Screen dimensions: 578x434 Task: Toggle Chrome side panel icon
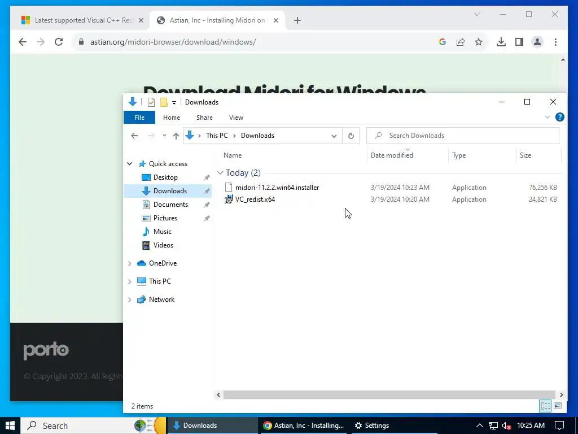click(x=519, y=42)
